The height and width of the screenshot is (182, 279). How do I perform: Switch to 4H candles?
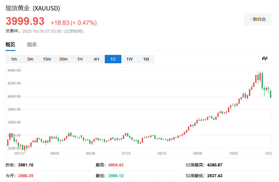click(x=96, y=59)
